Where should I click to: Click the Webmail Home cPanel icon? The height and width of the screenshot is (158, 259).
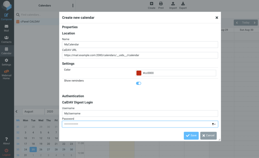tap(6, 72)
